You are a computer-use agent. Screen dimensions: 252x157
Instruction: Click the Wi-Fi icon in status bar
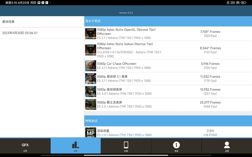tap(238, 3)
